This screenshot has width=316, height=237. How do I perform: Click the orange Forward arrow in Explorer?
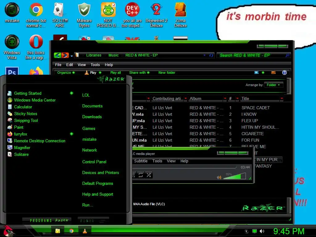[x=65, y=55]
